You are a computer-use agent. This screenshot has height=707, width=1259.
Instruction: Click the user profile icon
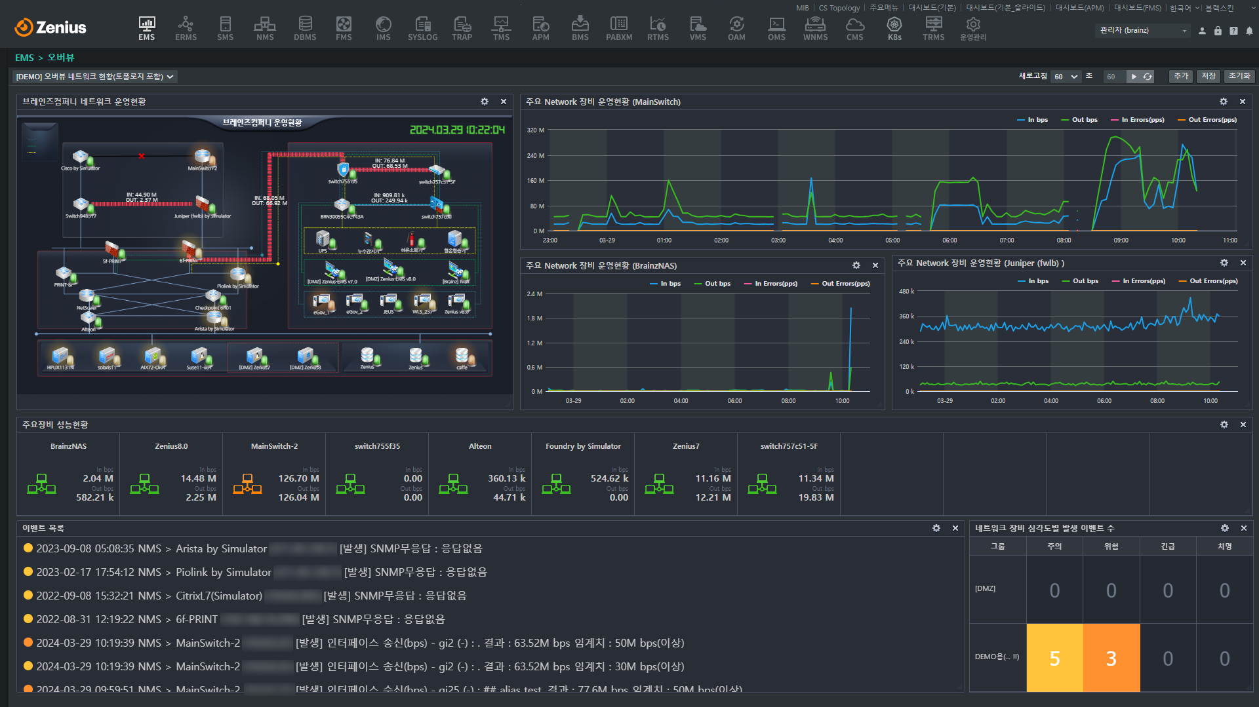[1202, 31]
